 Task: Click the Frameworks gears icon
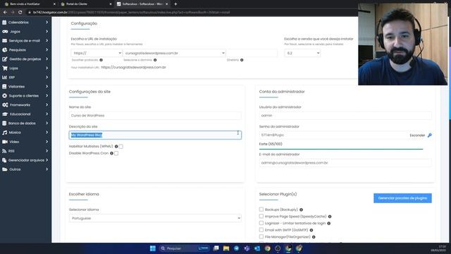tap(5, 105)
